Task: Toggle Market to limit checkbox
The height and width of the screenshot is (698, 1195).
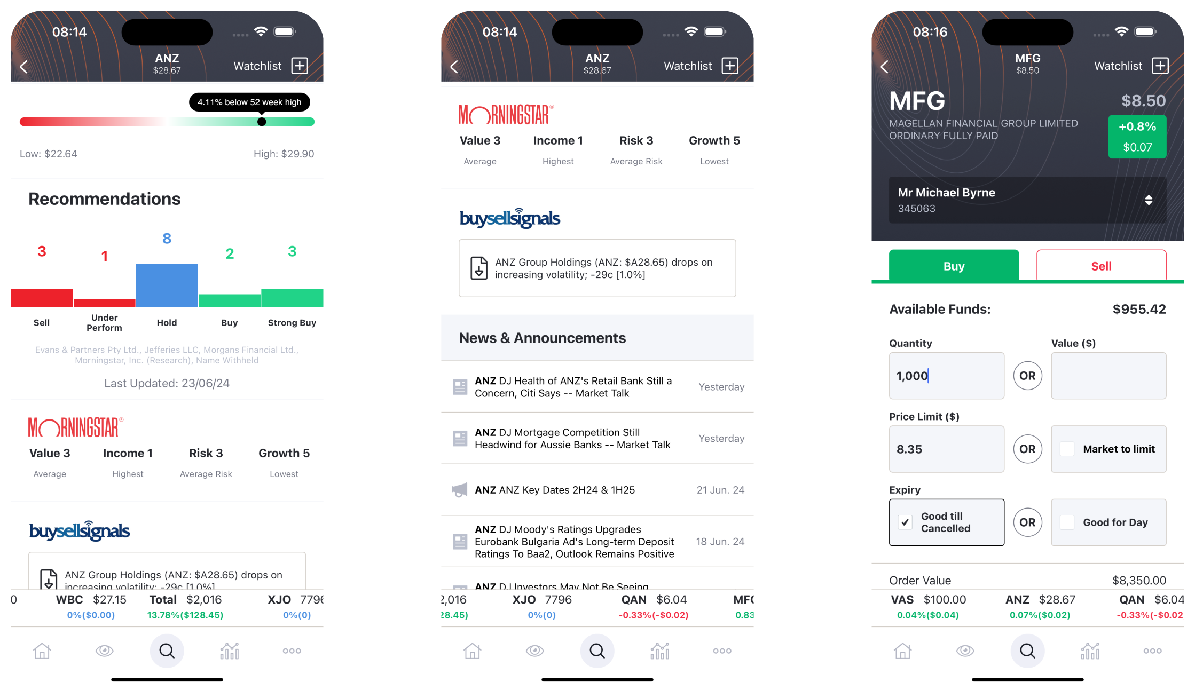Action: click(1067, 449)
